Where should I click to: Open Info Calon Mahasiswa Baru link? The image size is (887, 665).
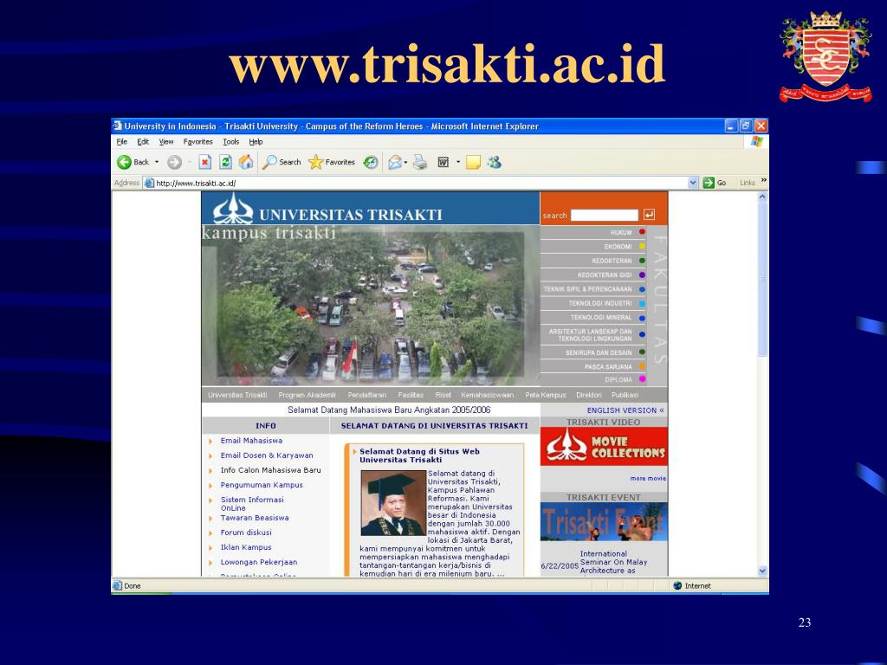270,470
